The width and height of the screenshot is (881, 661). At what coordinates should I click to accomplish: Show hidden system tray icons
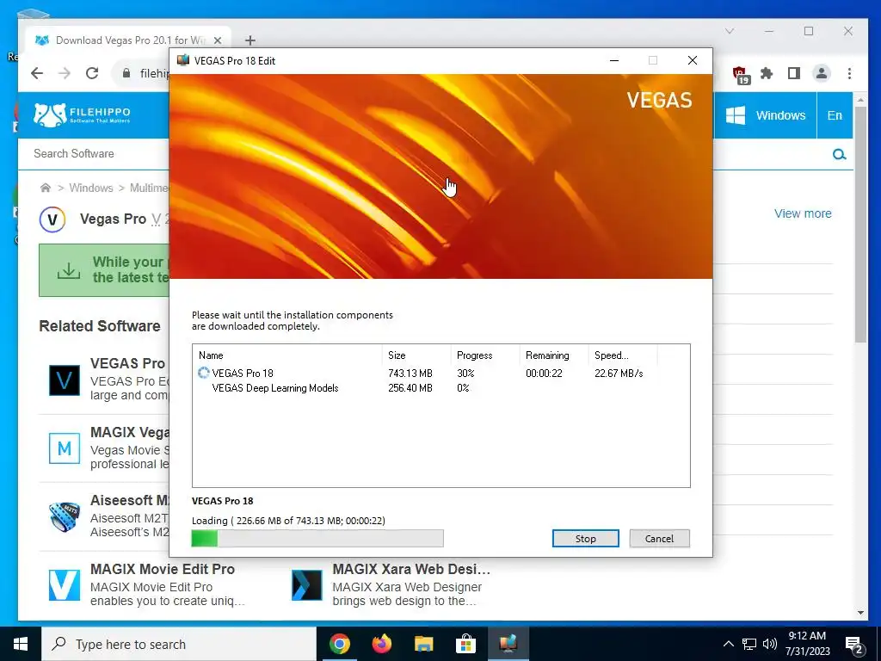pyautogui.click(x=728, y=644)
